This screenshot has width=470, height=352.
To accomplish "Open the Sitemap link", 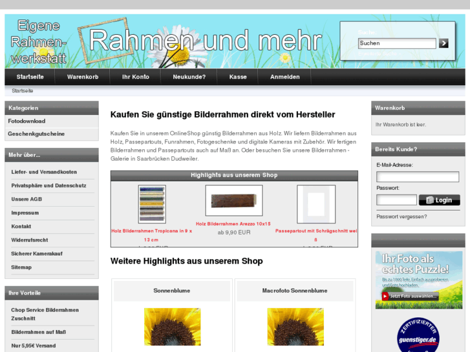I will tap(21, 267).
